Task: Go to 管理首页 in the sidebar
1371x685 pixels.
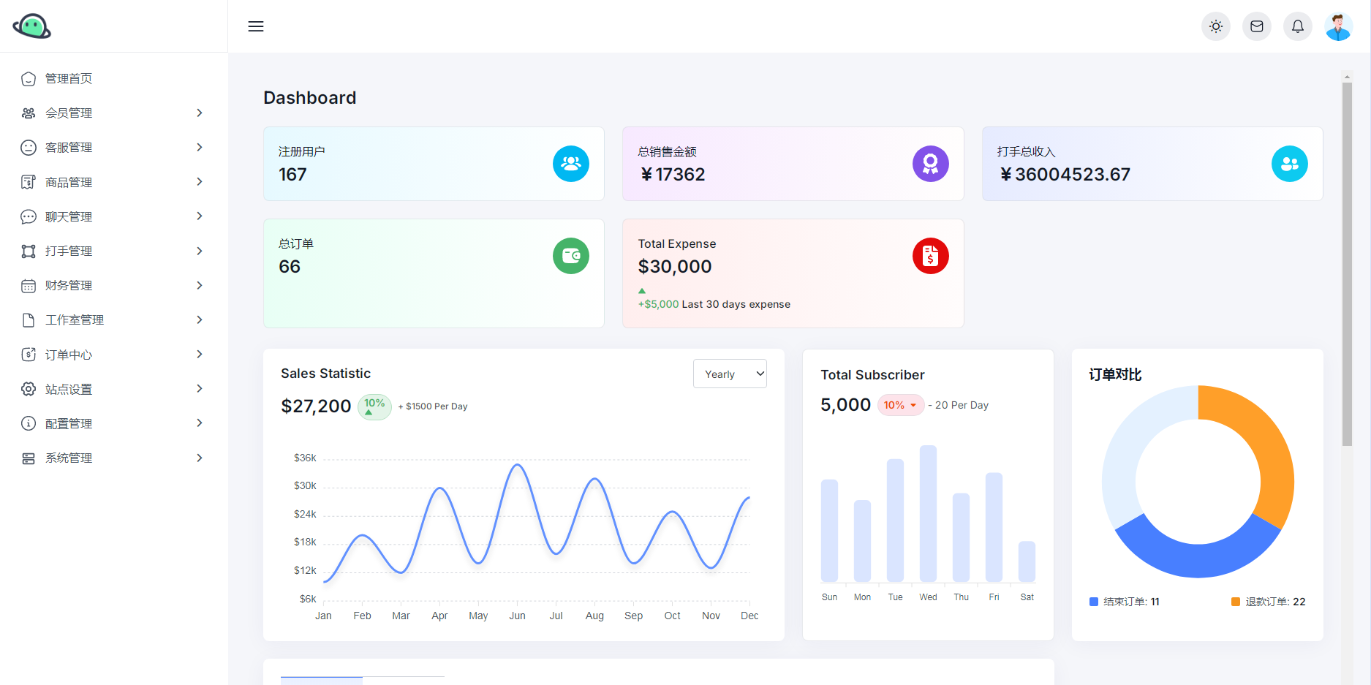Action: pos(69,78)
